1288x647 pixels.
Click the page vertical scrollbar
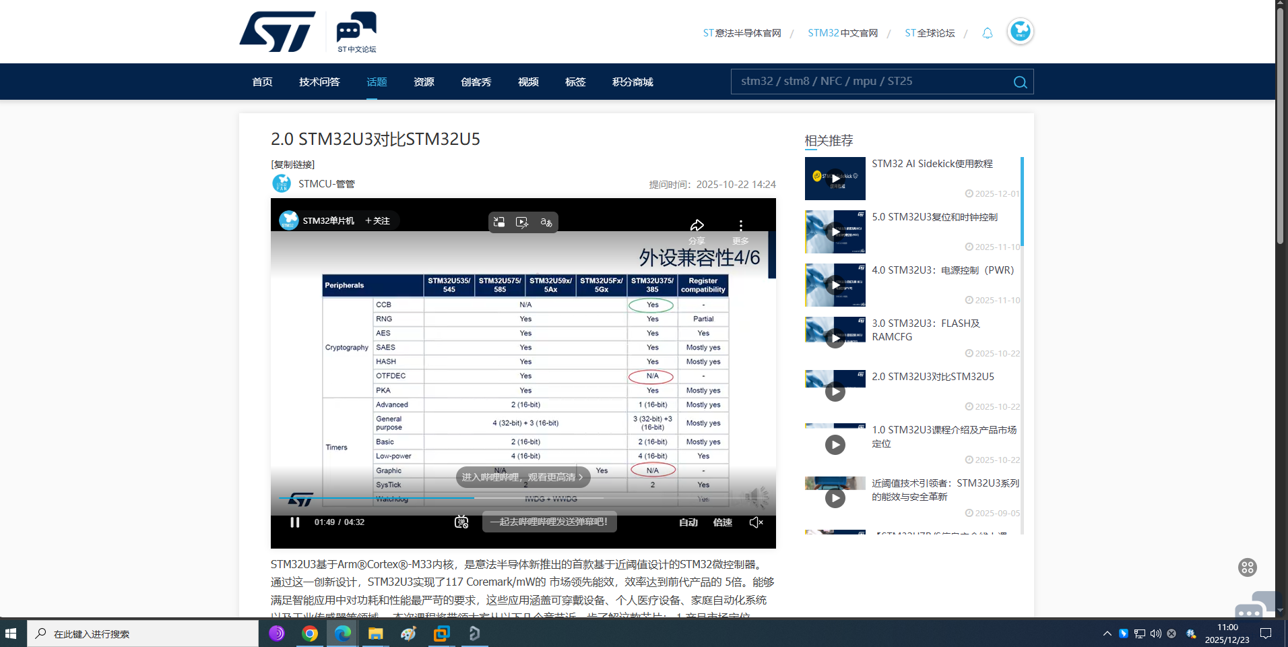coord(1281,125)
